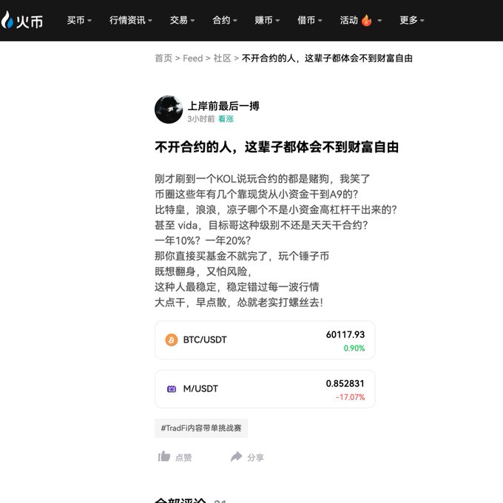Click the 3小时前 timestamp
Image resolution: width=503 pixels, height=503 pixels.
tap(200, 119)
